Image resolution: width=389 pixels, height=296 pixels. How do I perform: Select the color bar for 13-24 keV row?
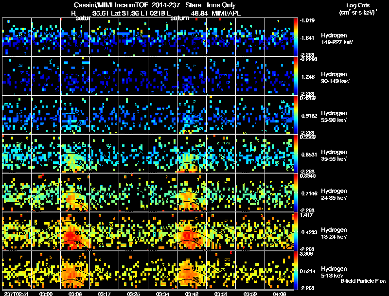tap(296, 231)
